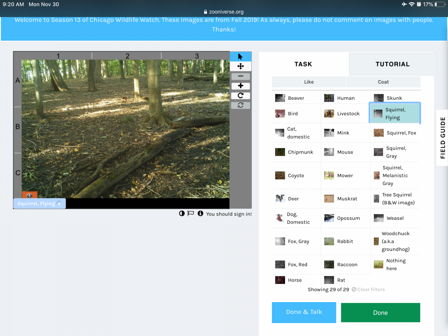
Task: Select Coyote in the species list
Action: pyautogui.click(x=296, y=176)
